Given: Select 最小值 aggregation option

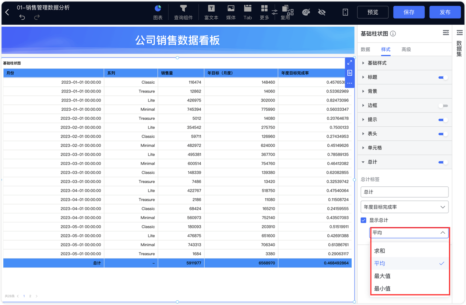Looking at the screenshot, I should point(409,288).
